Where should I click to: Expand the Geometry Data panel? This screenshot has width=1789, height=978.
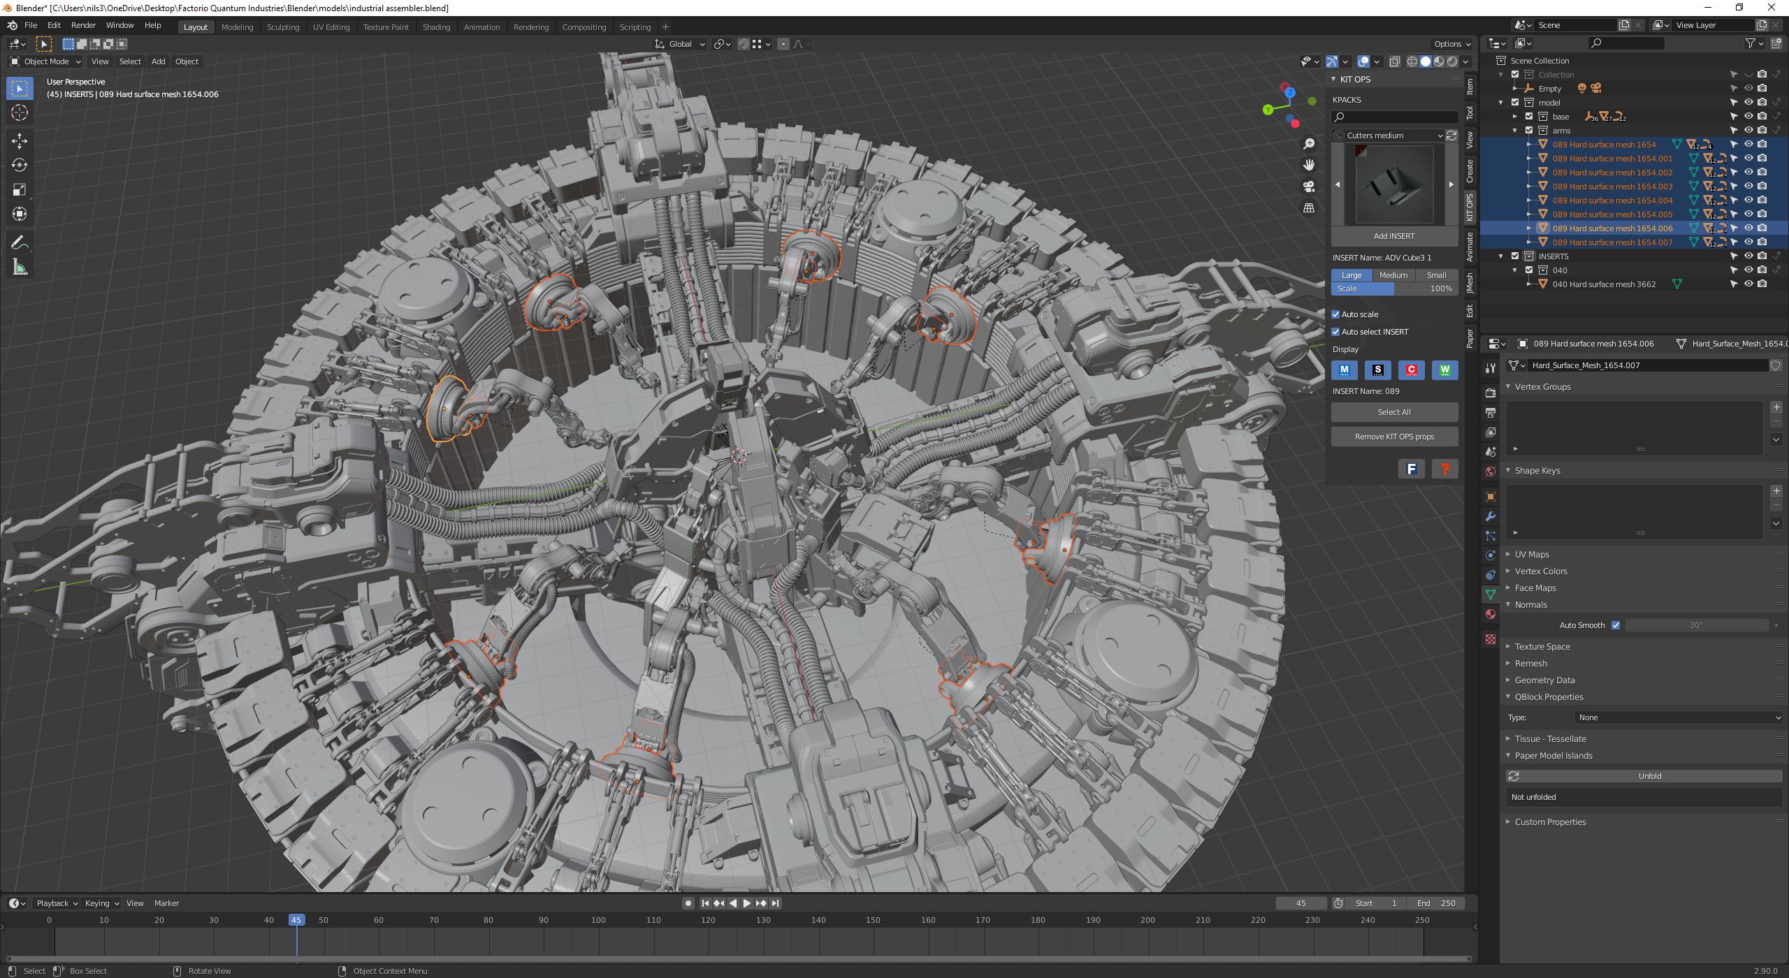(1544, 680)
